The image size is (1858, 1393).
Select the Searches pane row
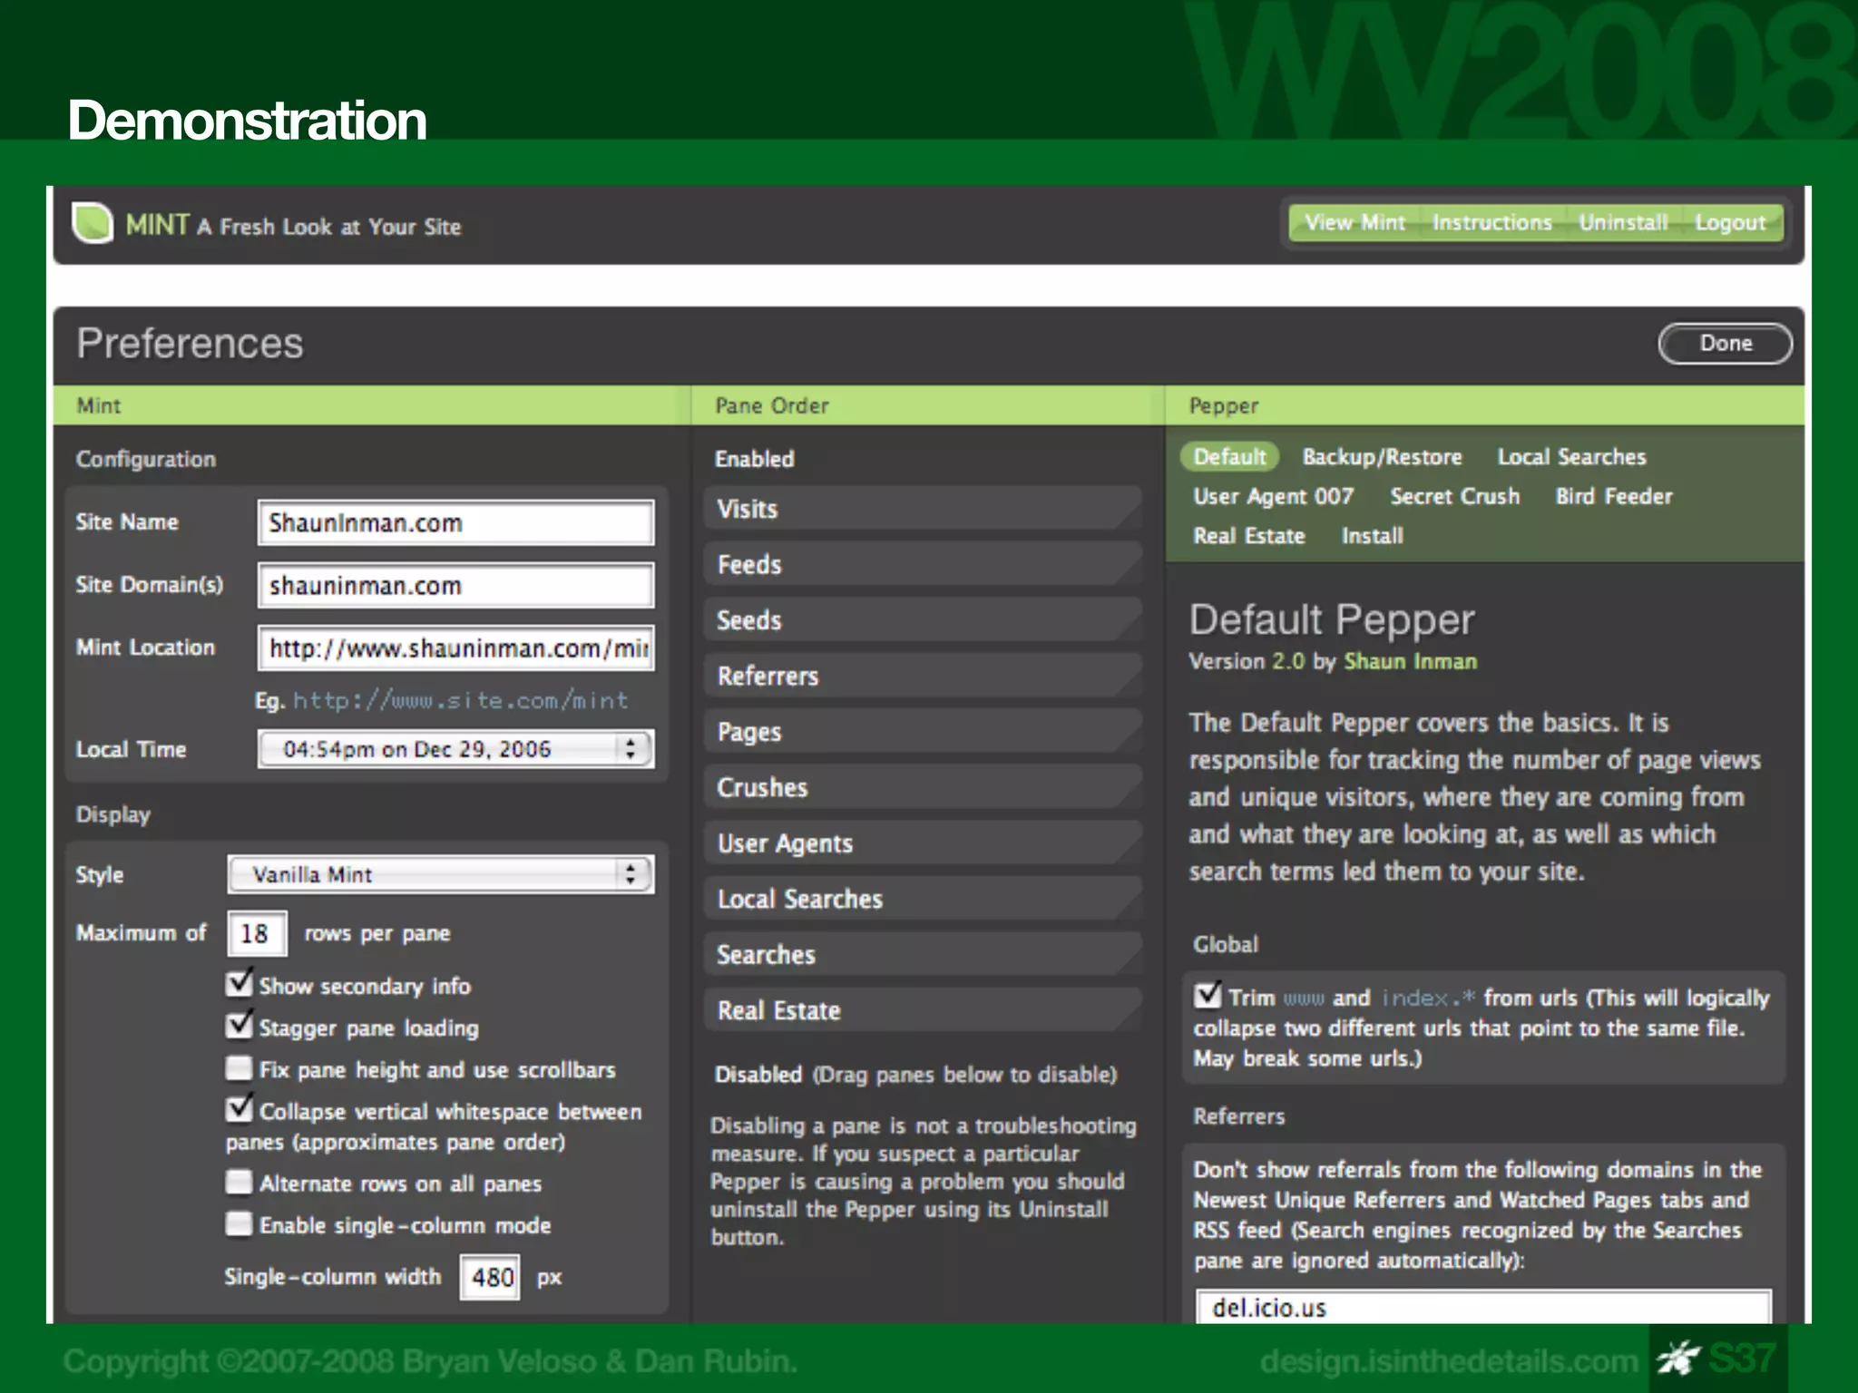click(922, 954)
